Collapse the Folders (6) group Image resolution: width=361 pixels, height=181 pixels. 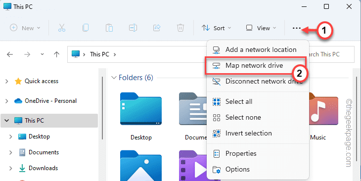coord(114,78)
